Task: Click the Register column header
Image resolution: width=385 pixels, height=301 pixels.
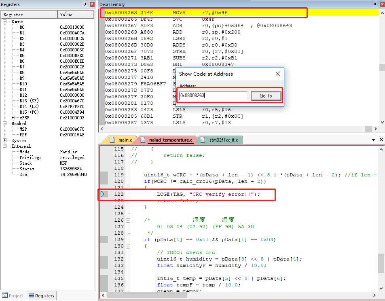Action: click(x=30, y=15)
